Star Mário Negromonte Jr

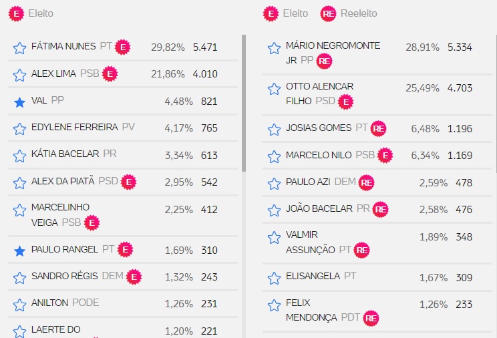(x=274, y=48)
